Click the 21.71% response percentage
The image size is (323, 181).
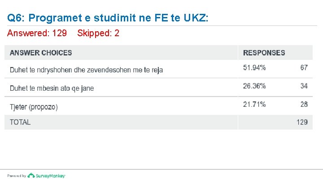(254, 105)
